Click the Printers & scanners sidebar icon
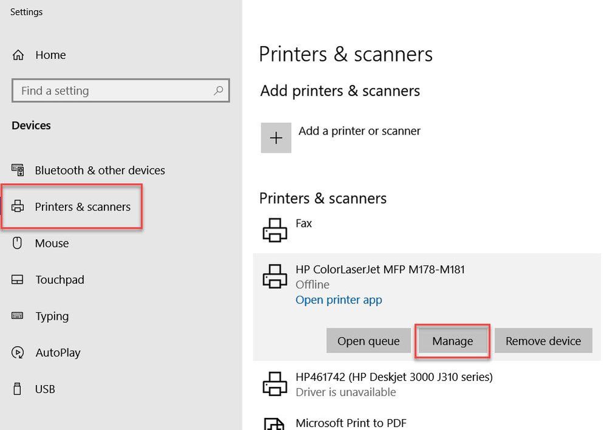This screenshot has width=607, height=430. (18, 207)
